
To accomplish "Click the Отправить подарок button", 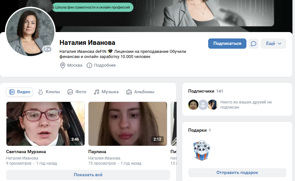I will [237, 173].
